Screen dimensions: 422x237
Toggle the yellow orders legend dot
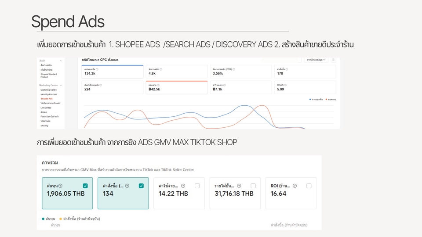click(61, 219)
